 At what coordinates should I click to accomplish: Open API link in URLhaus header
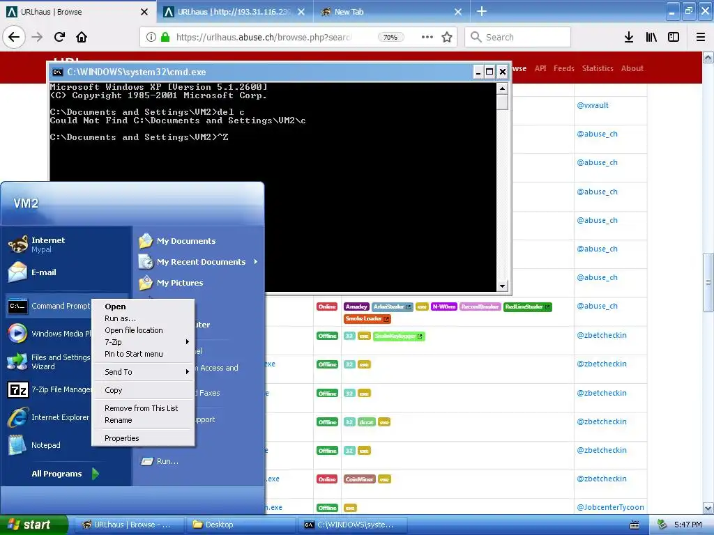point(540,68)
